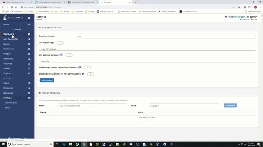Open the Other bookmarks folder
This screenshot has width=263, height=147.
tap(253, 11)
